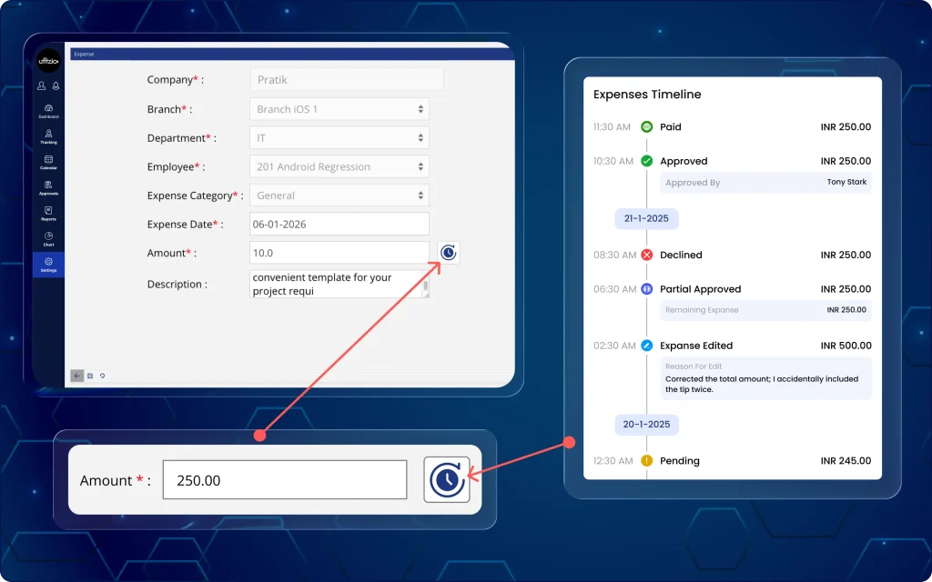This screenshot has height=582, width=932.
Task: Open expense history icon beside Amount 10.0
Action: 448,253
